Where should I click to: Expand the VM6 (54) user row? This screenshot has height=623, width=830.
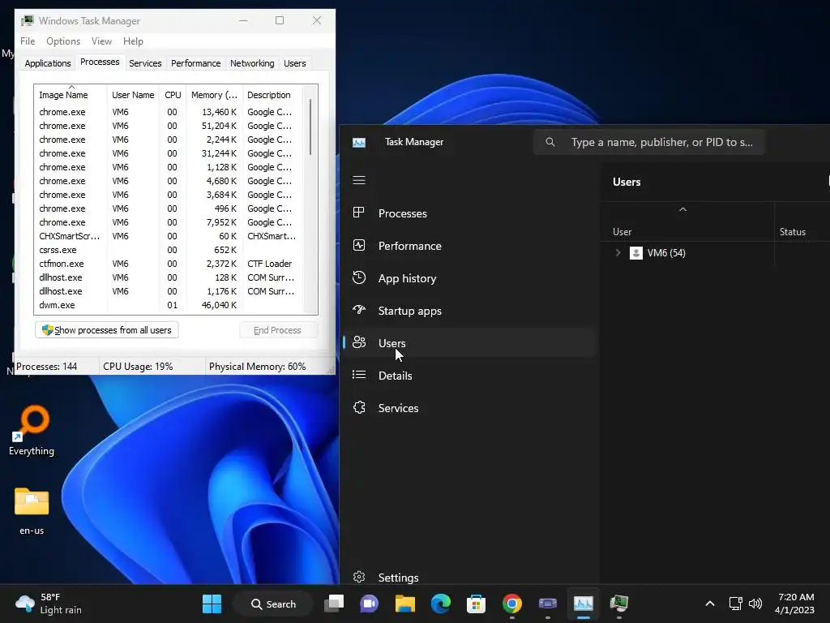point(618,253)
